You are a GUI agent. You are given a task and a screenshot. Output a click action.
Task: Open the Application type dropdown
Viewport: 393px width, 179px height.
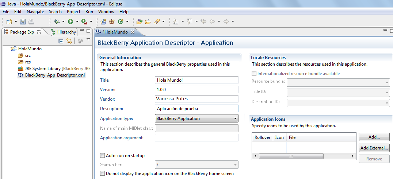point(196,118)
